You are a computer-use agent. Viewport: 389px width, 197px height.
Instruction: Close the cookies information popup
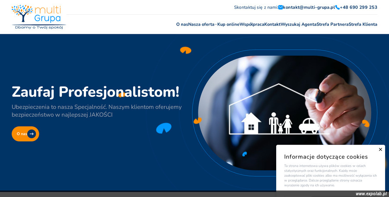point(380,149)
